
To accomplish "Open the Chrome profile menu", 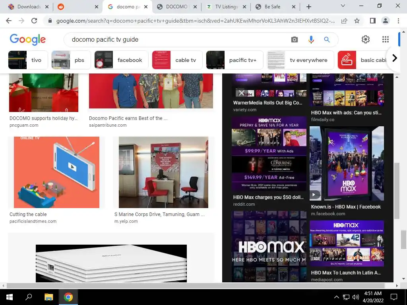I will coord(386,21).
